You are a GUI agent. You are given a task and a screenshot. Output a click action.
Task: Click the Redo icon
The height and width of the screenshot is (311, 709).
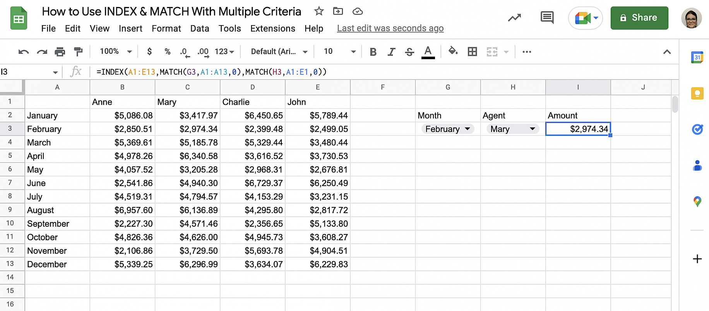click(42, 52)
